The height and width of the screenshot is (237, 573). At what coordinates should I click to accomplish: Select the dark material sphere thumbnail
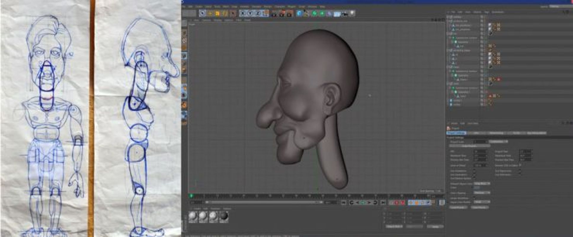(224, 217)
